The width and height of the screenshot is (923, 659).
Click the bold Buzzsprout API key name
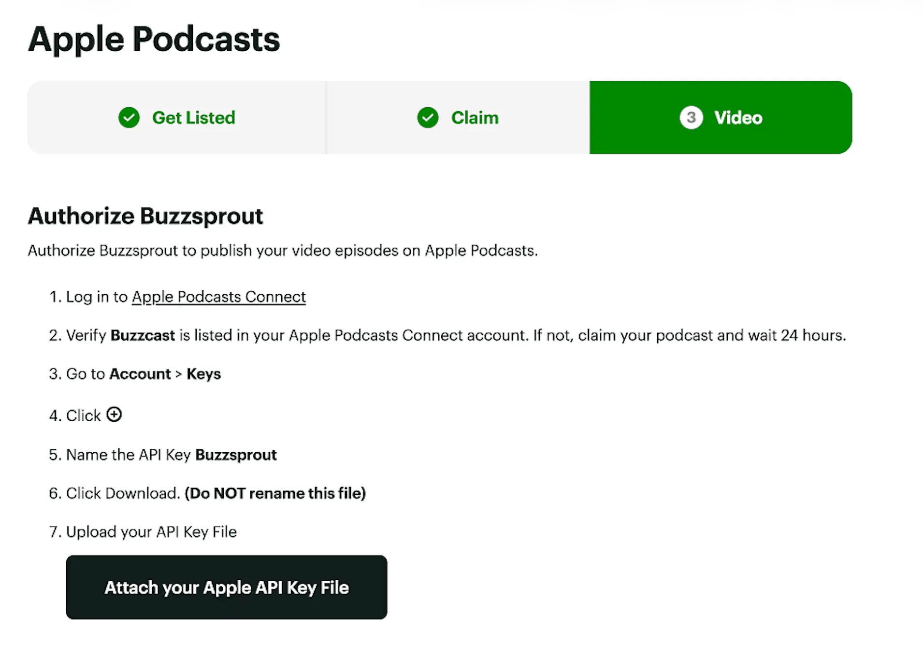click(x=236, y=455)
